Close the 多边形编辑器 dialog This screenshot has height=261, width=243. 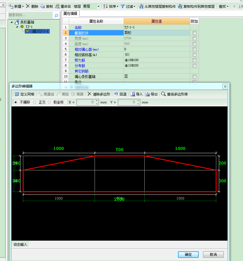(x=225, y=86)
